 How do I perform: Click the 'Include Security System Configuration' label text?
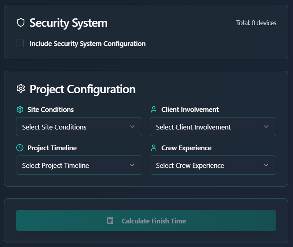click(88, 44)
